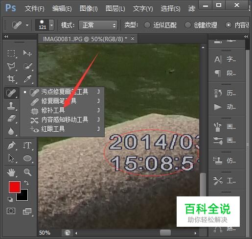Open the 图像(I) menu
Image resolution: width=252 pixels, height=239 pixels.
pos(89,8)
